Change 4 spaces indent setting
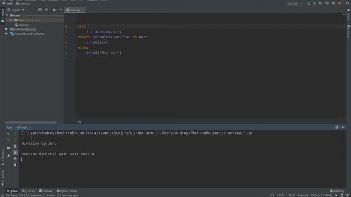 tap(302, 195)
